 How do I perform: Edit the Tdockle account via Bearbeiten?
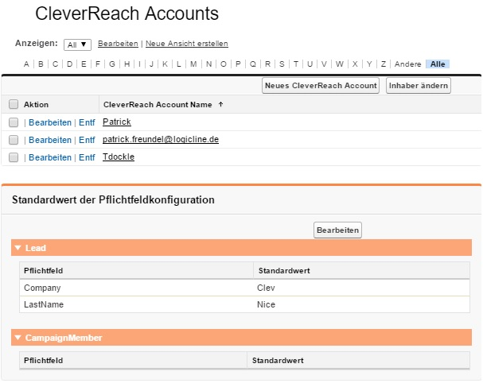50,157
